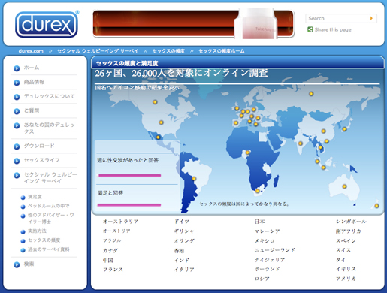Click the durex.com breadcrumb link
This screenshot has height=293, width=387.
[x=31, y=51]
